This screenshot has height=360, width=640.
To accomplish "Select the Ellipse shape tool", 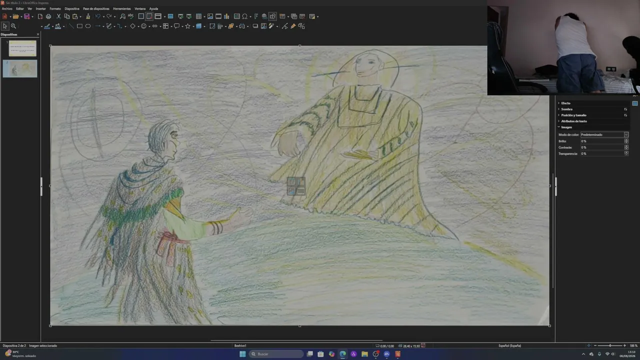I will (x=88, y=26).
